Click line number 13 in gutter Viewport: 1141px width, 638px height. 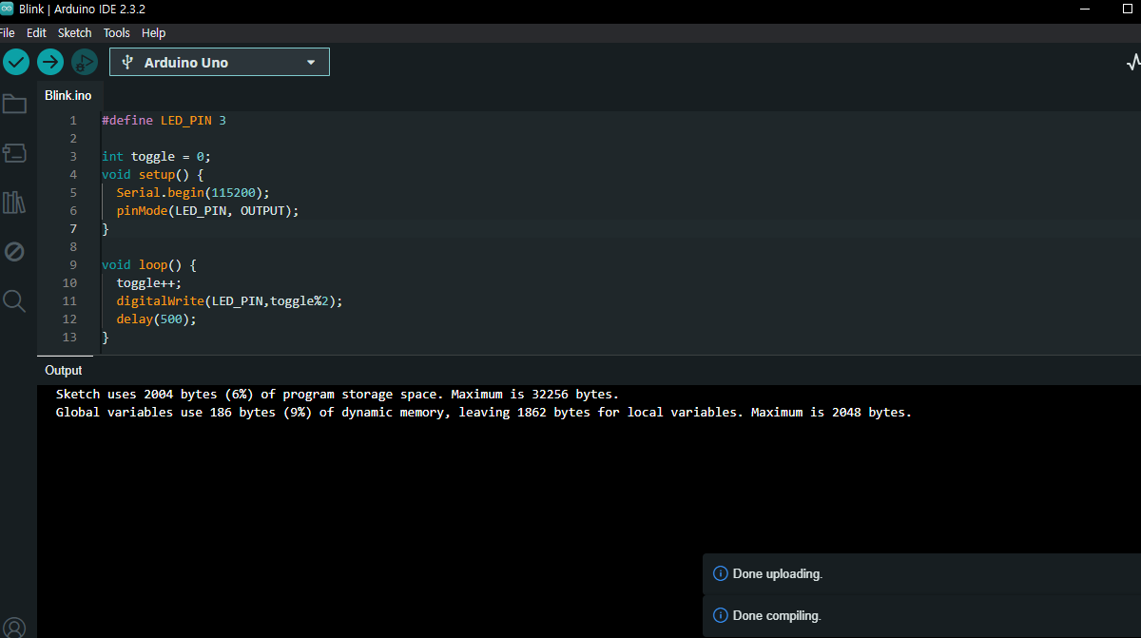pos(69,338)
